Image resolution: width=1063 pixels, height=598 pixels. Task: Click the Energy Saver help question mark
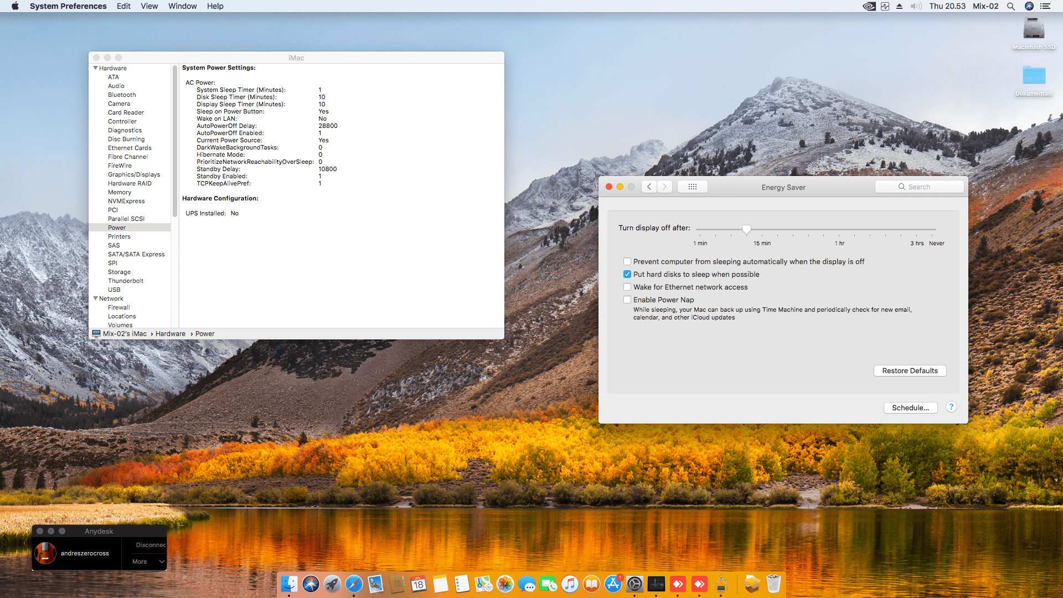pyautogui.click(x=951, y=407)
